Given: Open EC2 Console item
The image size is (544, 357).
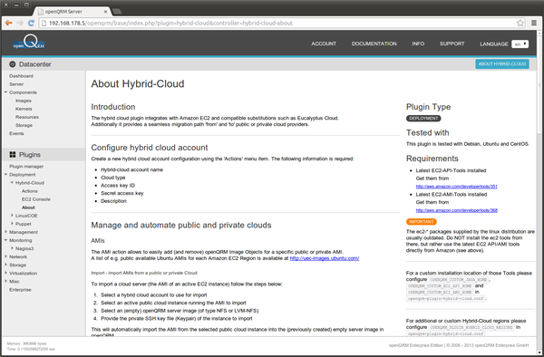Looking at the screenshot, I should (x=36, y=199).
